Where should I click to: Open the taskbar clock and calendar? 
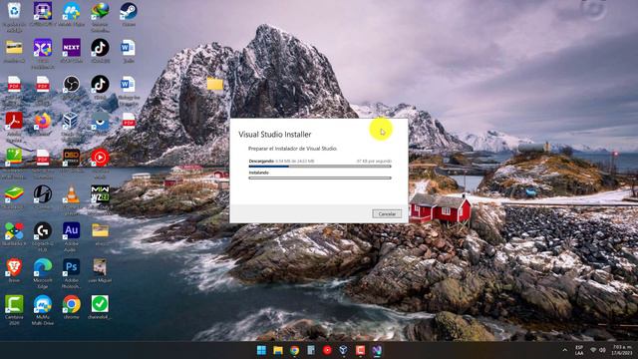(622, 350)
